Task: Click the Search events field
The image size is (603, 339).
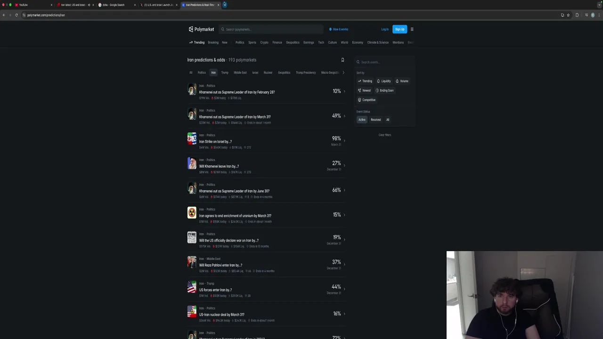Action: click(x=384, y=62)
